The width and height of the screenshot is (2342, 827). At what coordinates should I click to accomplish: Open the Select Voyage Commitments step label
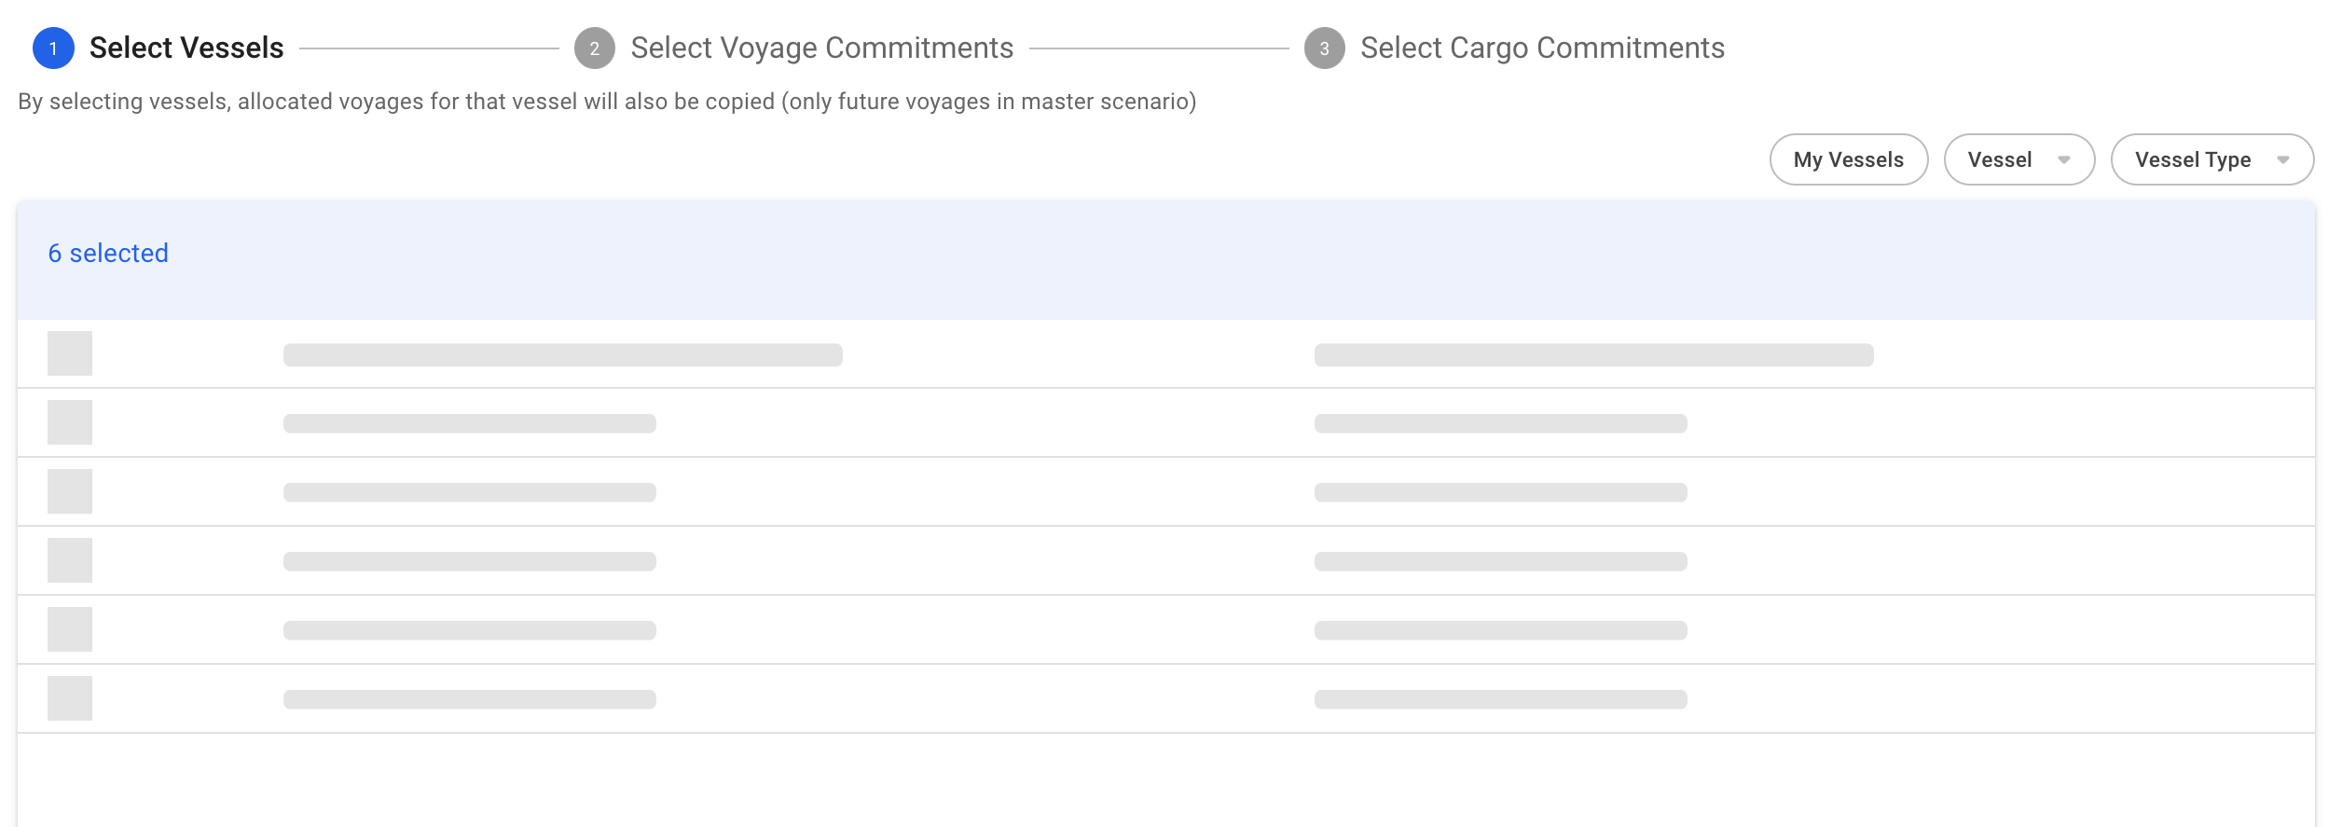click(821, 48)
